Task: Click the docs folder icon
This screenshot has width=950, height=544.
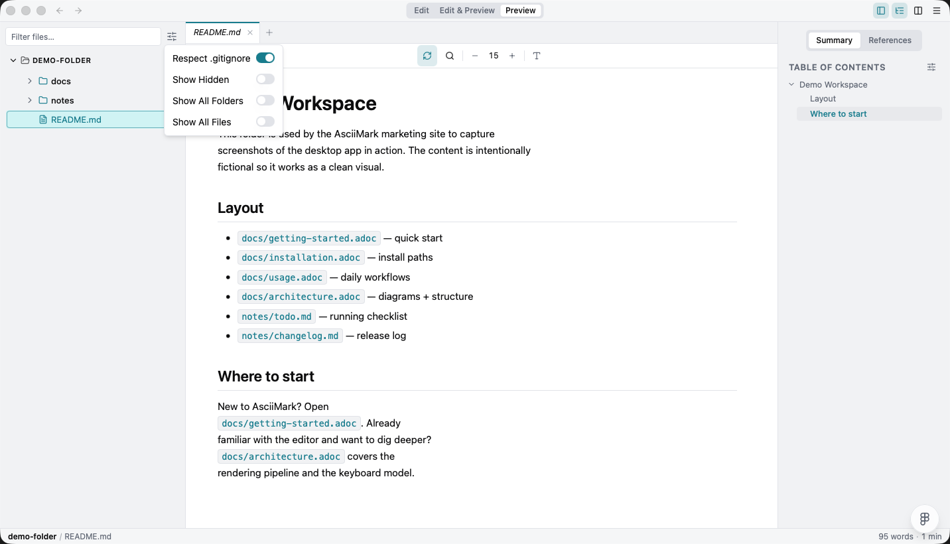Action: tap(43, 81)
